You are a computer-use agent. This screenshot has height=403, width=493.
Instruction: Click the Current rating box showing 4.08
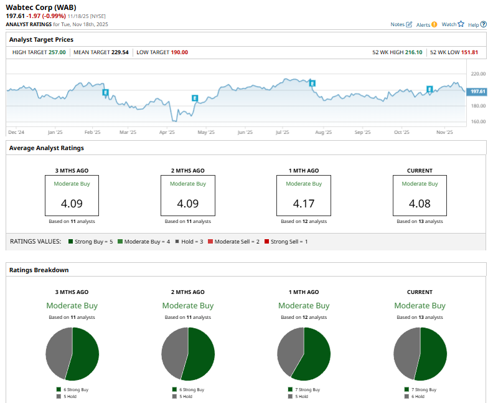click(420, 195)
